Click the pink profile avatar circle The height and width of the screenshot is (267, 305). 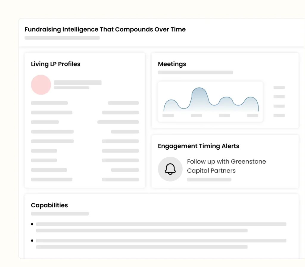41,85
